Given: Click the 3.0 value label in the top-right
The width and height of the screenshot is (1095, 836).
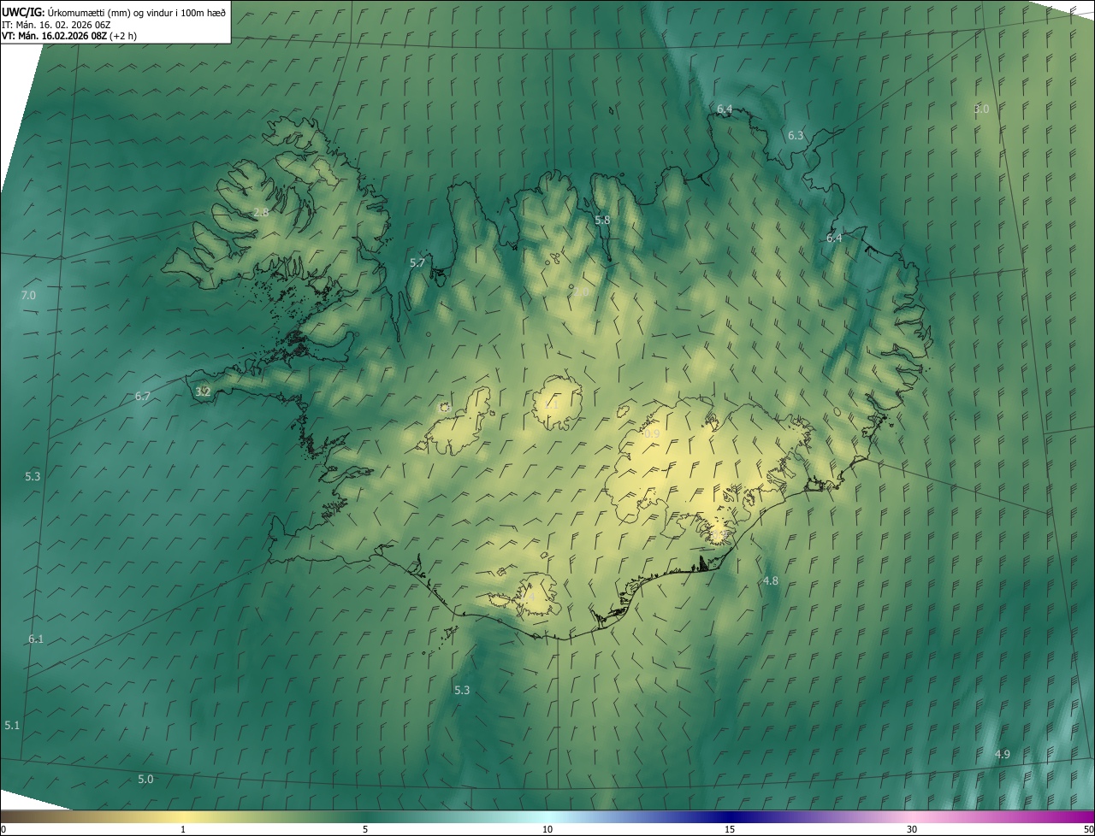Looking at the screenshot, I should click(981, 109).
